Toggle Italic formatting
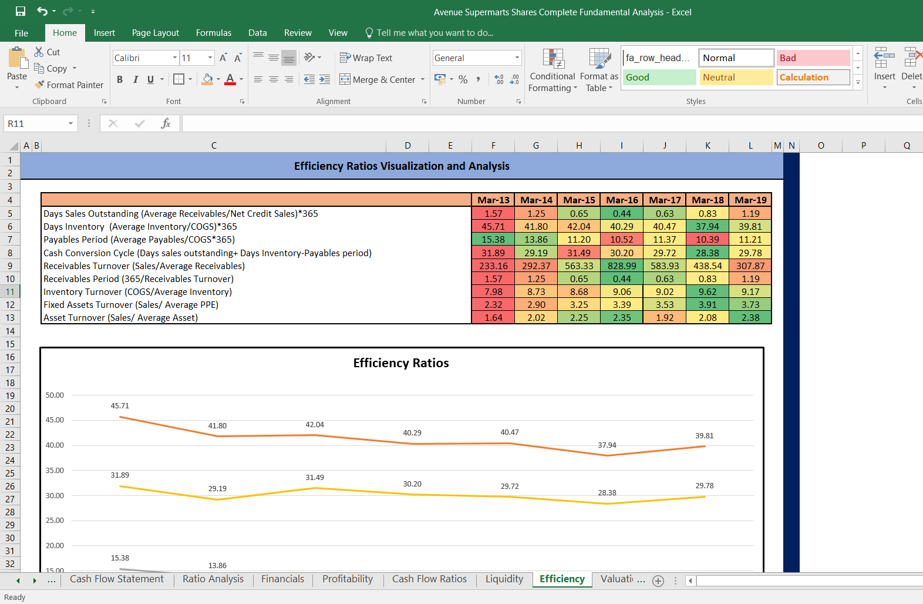 [x=135, y=79]
